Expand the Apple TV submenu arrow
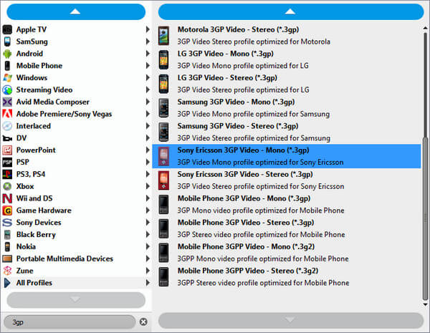 148,29
